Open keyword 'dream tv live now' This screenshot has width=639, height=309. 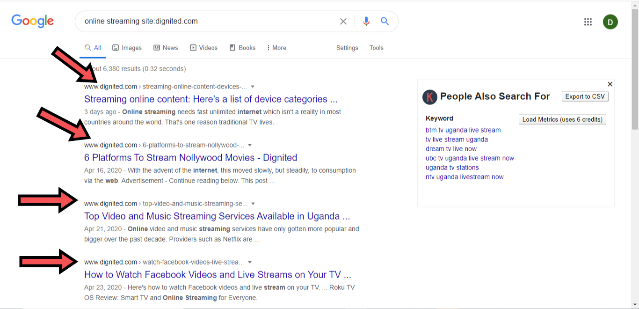(451, 149)
